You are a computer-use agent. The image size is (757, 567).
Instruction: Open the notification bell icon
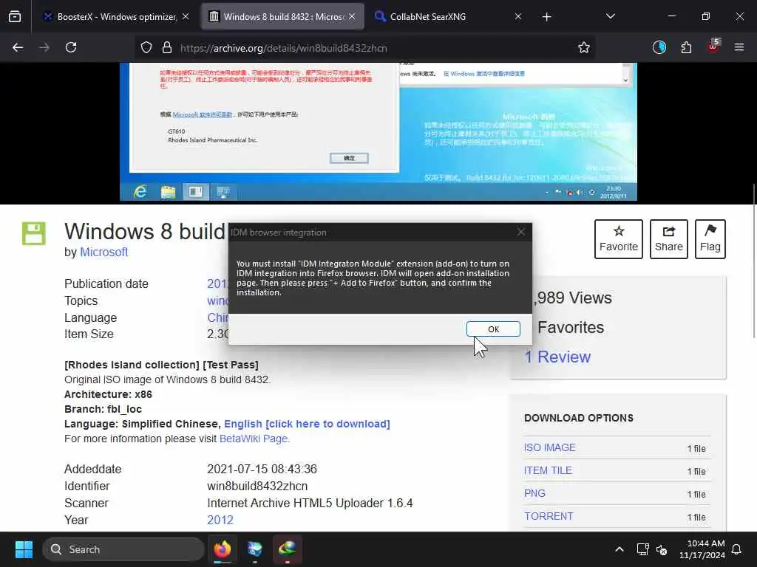(736, 549)
